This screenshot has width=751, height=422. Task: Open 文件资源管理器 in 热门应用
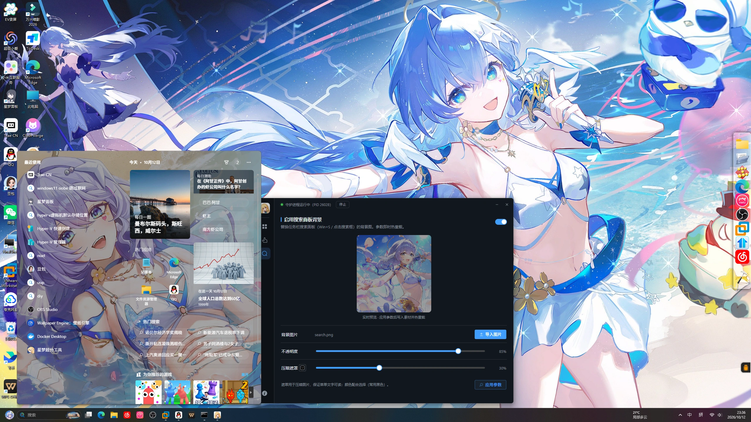click(146, 295)
